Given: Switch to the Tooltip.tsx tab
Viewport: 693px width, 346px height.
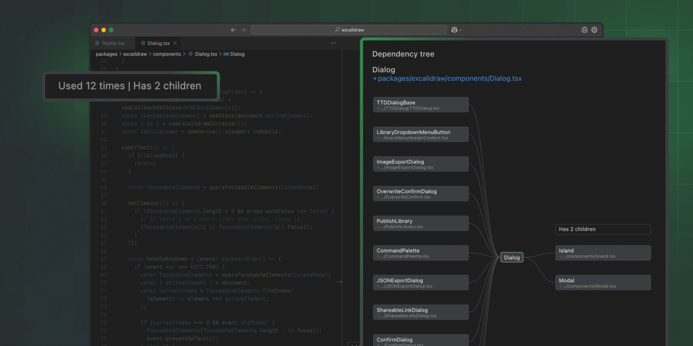Looking at the screenshot, I should click(x=113, y=43).
